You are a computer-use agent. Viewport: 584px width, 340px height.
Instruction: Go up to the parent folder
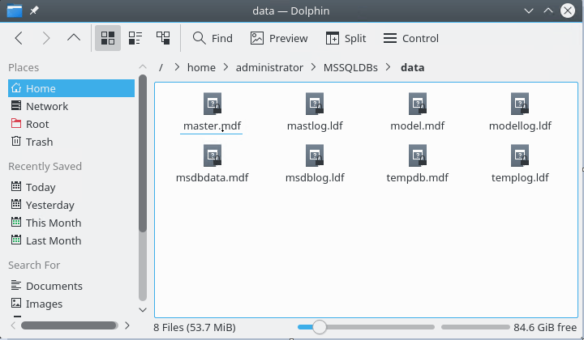74,38
